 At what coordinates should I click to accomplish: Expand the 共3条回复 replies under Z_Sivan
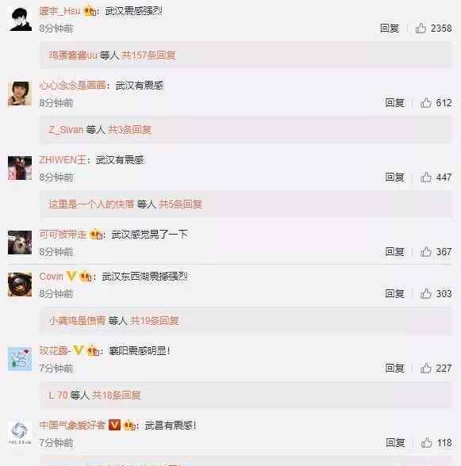click(129, 130)
